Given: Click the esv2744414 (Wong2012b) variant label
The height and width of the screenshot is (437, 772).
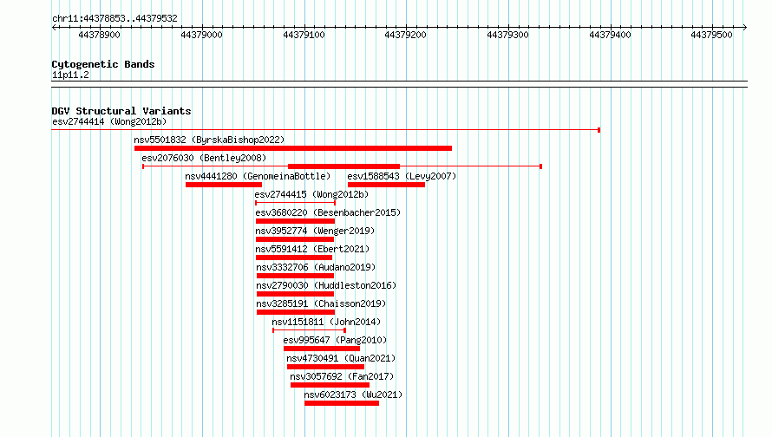Looking at the screenshot, I should click(x=109, y=121).
